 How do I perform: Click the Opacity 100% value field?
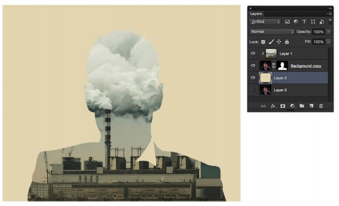(319, 32)
